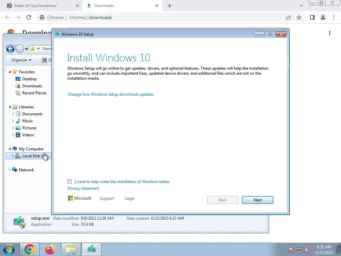This screenshot has height=256, width=341.
Task: Click the network tray icon
Action: coord(299,250)
